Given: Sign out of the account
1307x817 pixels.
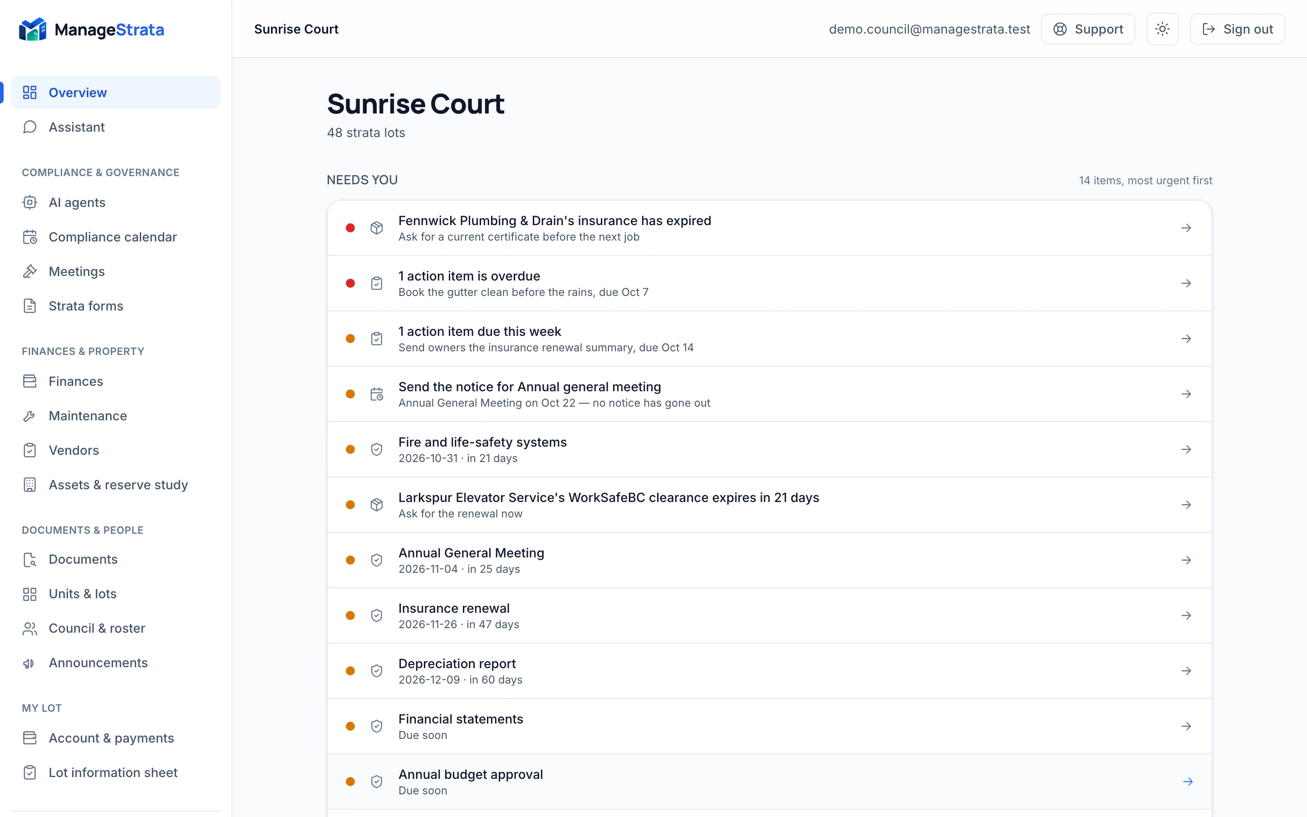Looking at the screenshot, I should pyautogui.click(x=1237, y=29).
